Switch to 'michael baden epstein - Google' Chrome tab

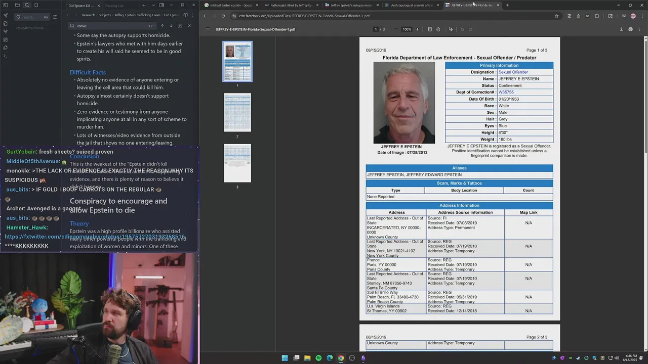click(231, 5)
